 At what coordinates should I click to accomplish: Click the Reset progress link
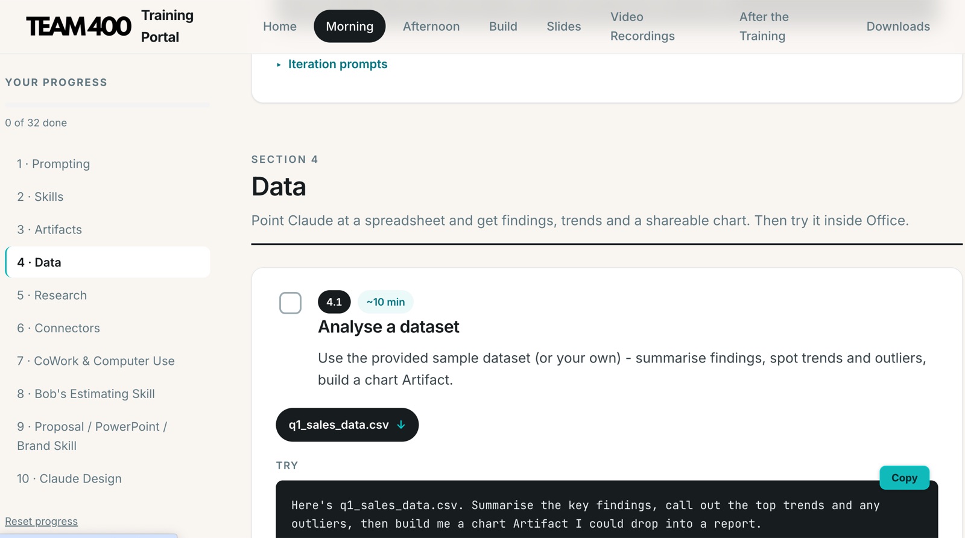tap(42, 521)
